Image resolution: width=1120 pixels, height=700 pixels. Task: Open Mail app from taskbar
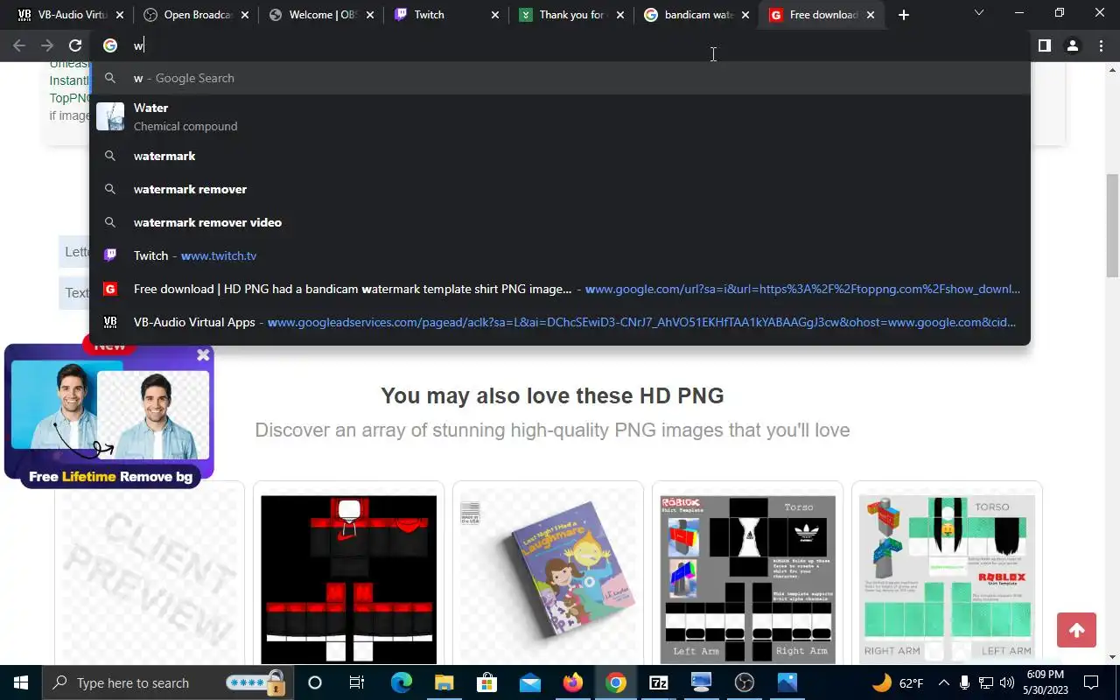tap(529, 682)
